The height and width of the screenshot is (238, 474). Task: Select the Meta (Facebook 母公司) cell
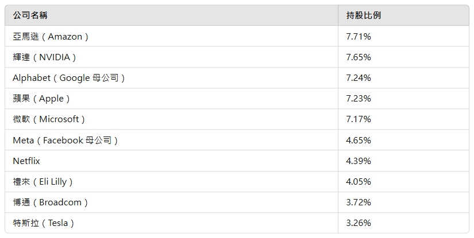click(65, 140)
